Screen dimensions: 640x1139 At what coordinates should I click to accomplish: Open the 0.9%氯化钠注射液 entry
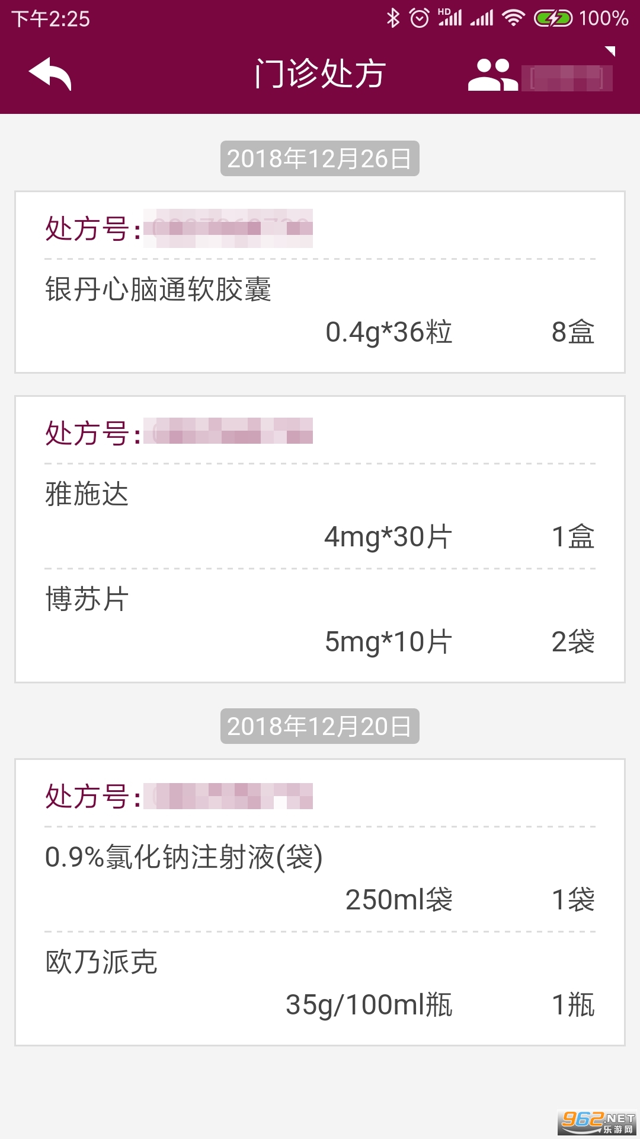pyautogui.click(x=320, y=878)
